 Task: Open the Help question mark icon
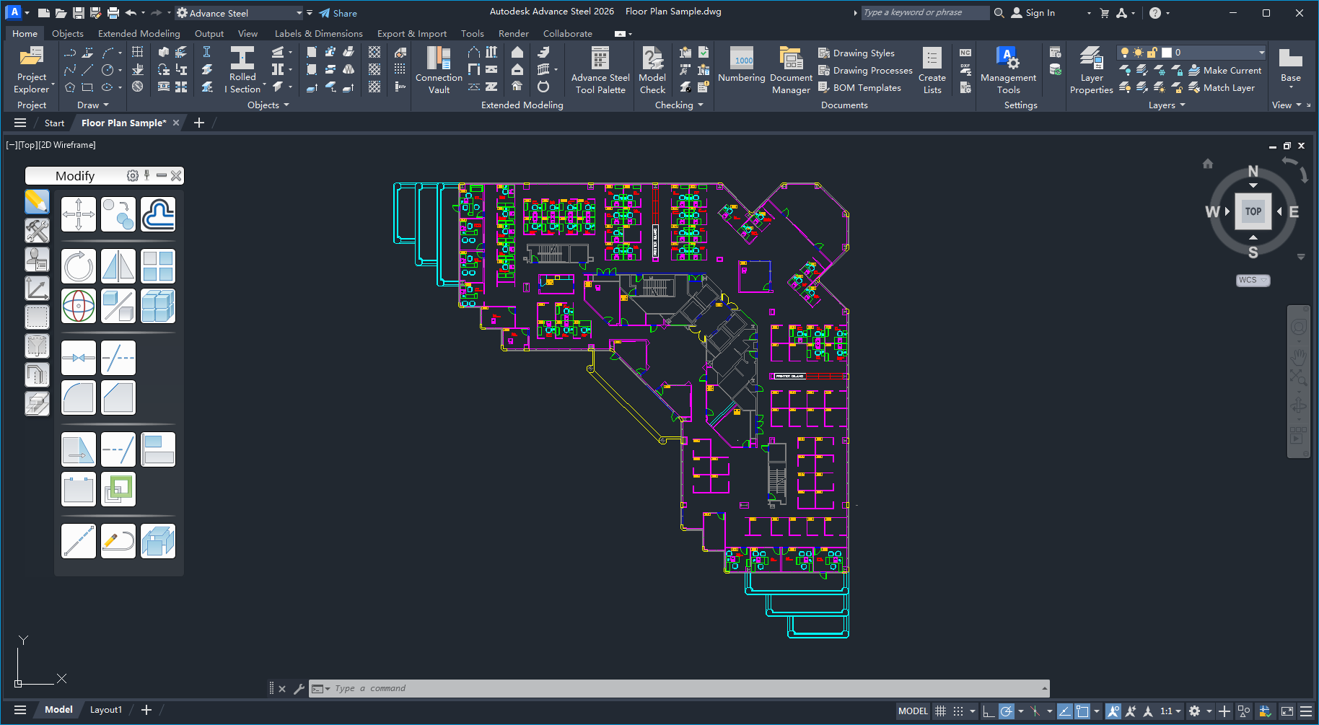click(x=1155, y=13)
